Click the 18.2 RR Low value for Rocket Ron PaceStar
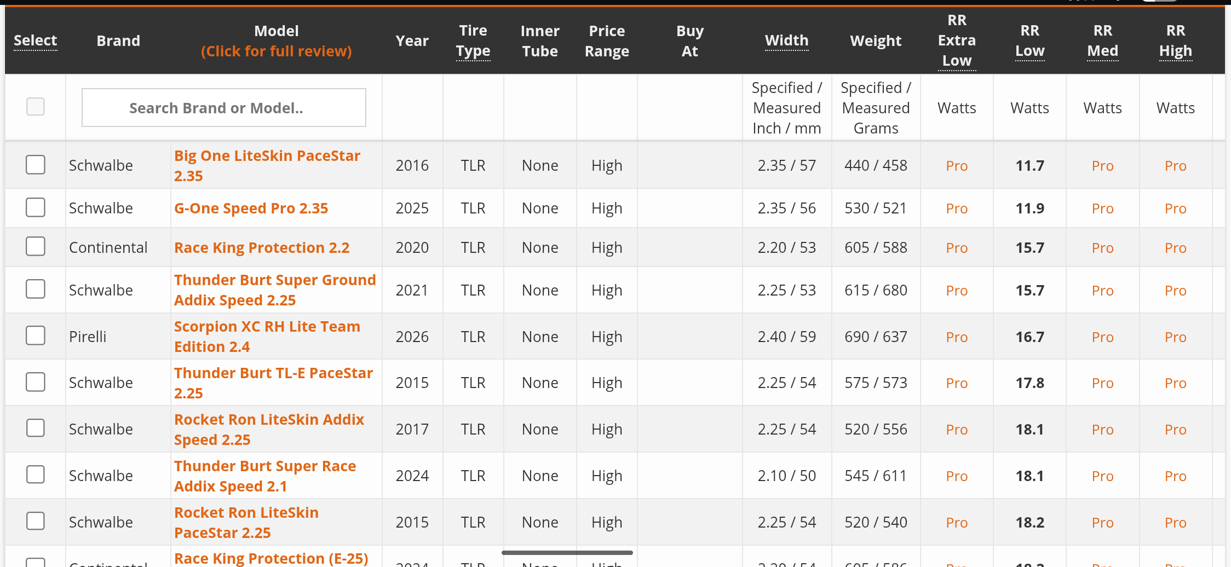The image size is (1231, 567). 1030,523
